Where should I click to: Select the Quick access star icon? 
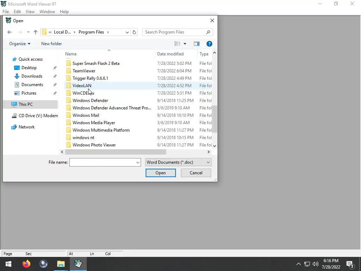pos(14,59)
